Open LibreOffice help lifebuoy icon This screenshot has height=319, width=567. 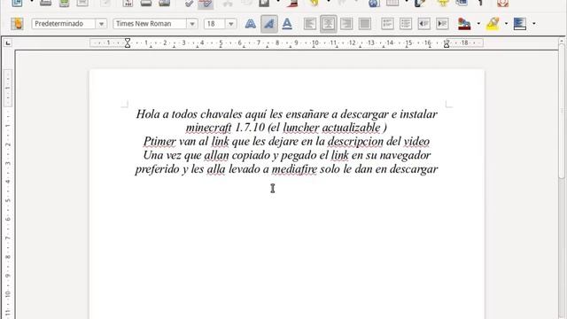[502, 4]
